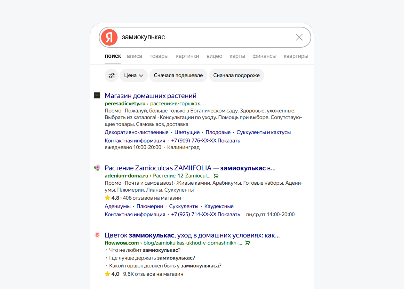Click 'Где лучше держать замиокулькас?' item
Viewport: 404px width, 289px height.
pyautogui.click(x=152, y=258)
